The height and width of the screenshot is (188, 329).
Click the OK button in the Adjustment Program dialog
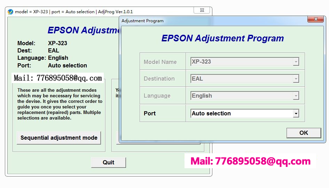click(304, 133)
